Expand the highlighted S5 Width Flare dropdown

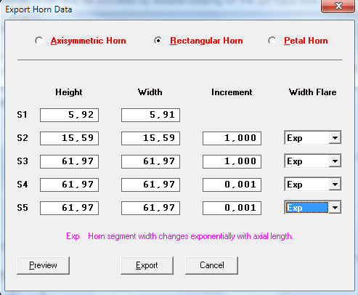point(335,208)
